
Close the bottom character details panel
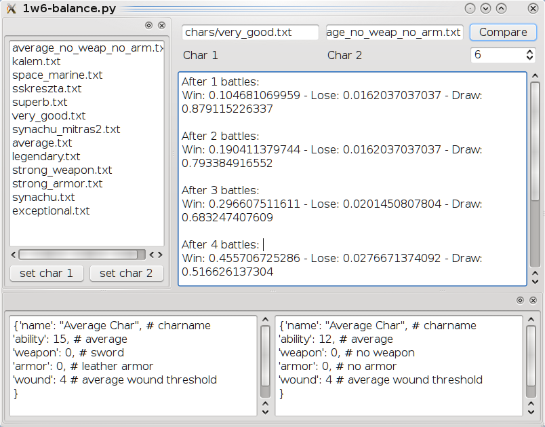click(533, 299)
